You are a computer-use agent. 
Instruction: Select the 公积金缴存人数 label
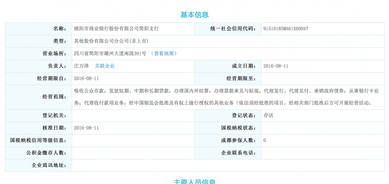coord(46,153)
